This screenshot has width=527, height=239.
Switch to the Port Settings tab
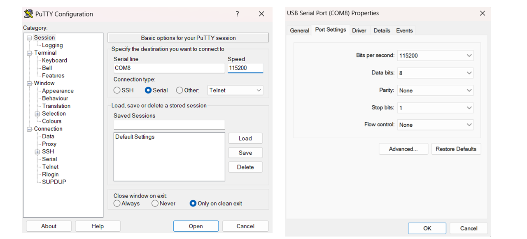tap(331, 30)
